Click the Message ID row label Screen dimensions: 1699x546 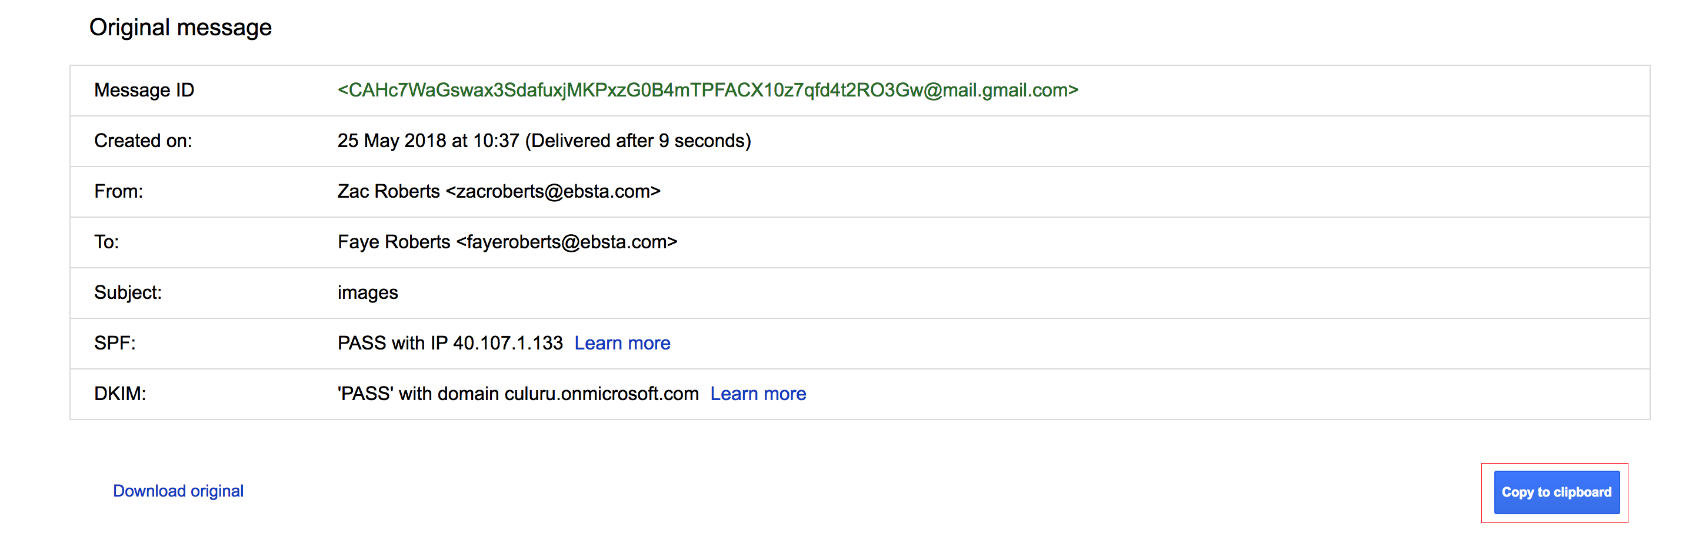tap(144, 89)
